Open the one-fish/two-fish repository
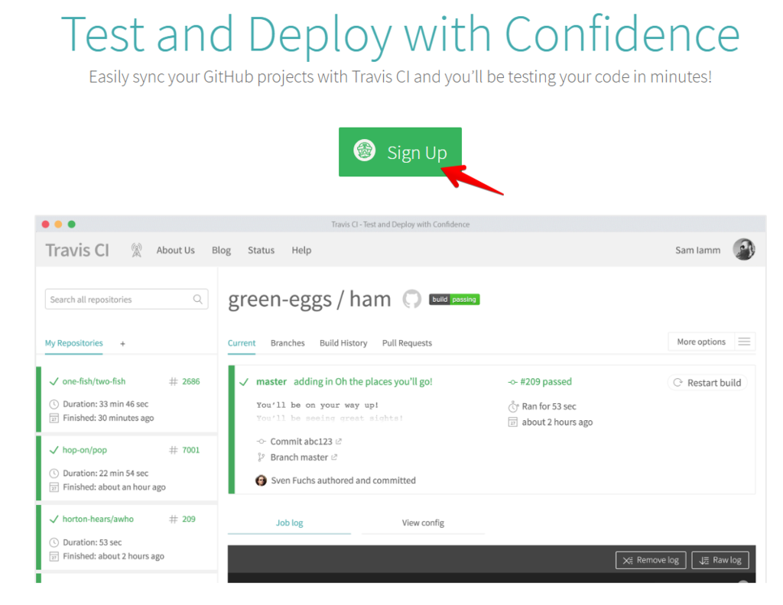Viewport: 783px width, 605px height. click(x=94, y=381)
